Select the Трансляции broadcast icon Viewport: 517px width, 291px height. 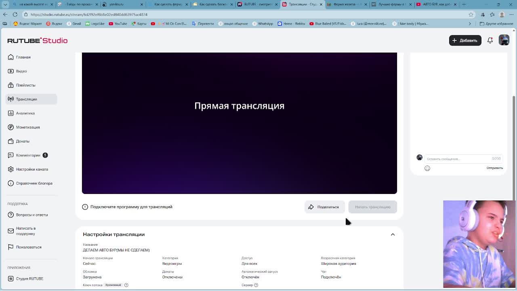click(11, 99)
